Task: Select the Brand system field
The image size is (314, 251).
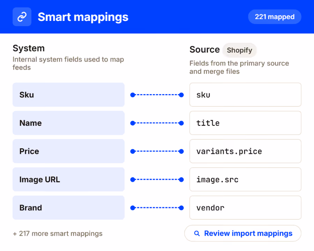Action: (68, 207)
